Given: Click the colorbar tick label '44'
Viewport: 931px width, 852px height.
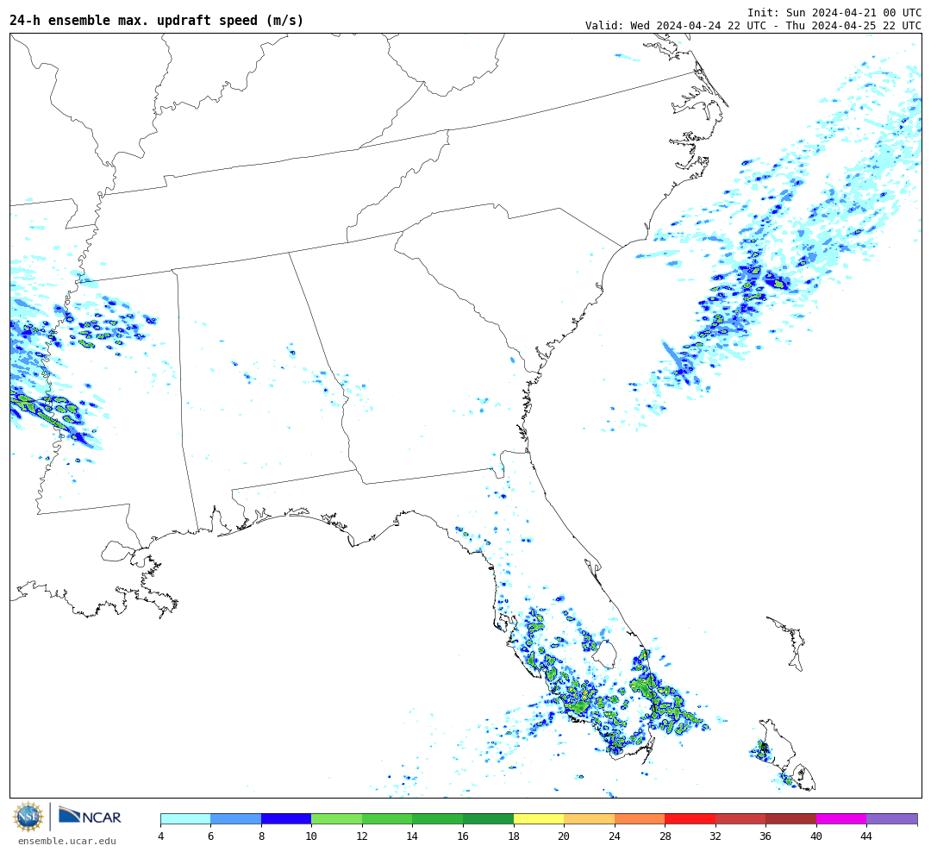Looking at the screenshot, I should pyautogui.click(x=866, y=836).
